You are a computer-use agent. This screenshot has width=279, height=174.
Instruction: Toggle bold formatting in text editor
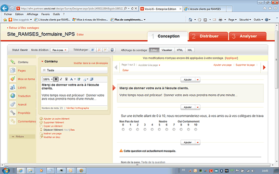pos(56,79)
